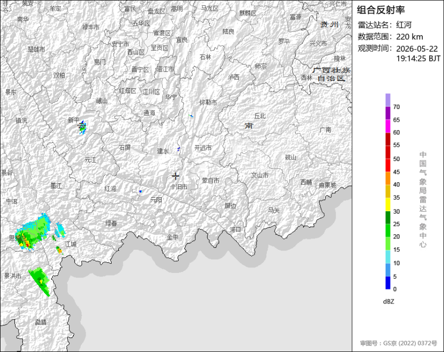Screen dimensions: 444x352
Task: Click the 屏边 map label
Action: (x=230, y=206)
